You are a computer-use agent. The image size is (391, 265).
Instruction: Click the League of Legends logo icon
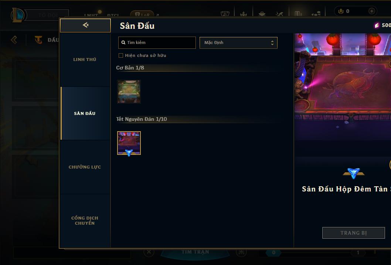pos(17,15)
